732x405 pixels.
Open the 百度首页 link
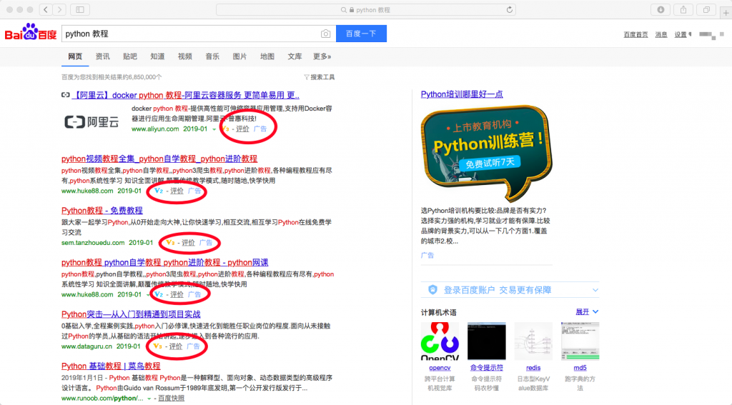(x=635, y=34)
